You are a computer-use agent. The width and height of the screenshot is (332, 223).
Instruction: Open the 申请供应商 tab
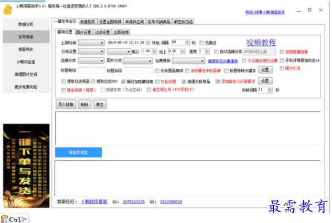134,22
